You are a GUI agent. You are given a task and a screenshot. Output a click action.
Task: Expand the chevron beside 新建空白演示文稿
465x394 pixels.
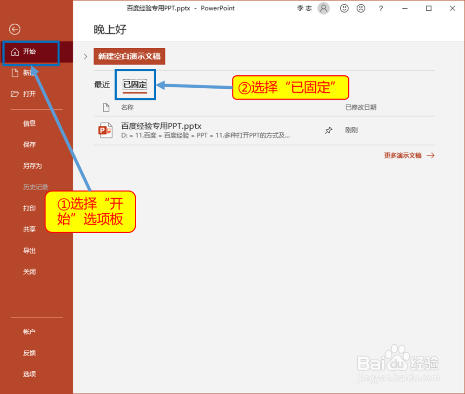point(86,56)
